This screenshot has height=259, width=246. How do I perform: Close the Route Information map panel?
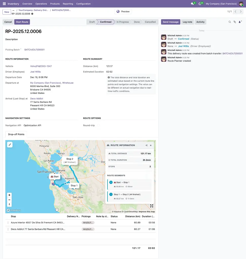tap(151, 145)
